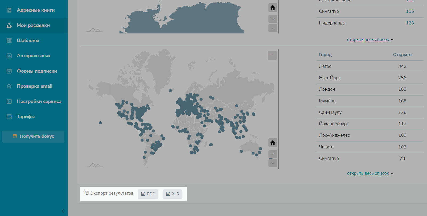Zoom in on the city map
427x216 pixels.
(273, 154)
